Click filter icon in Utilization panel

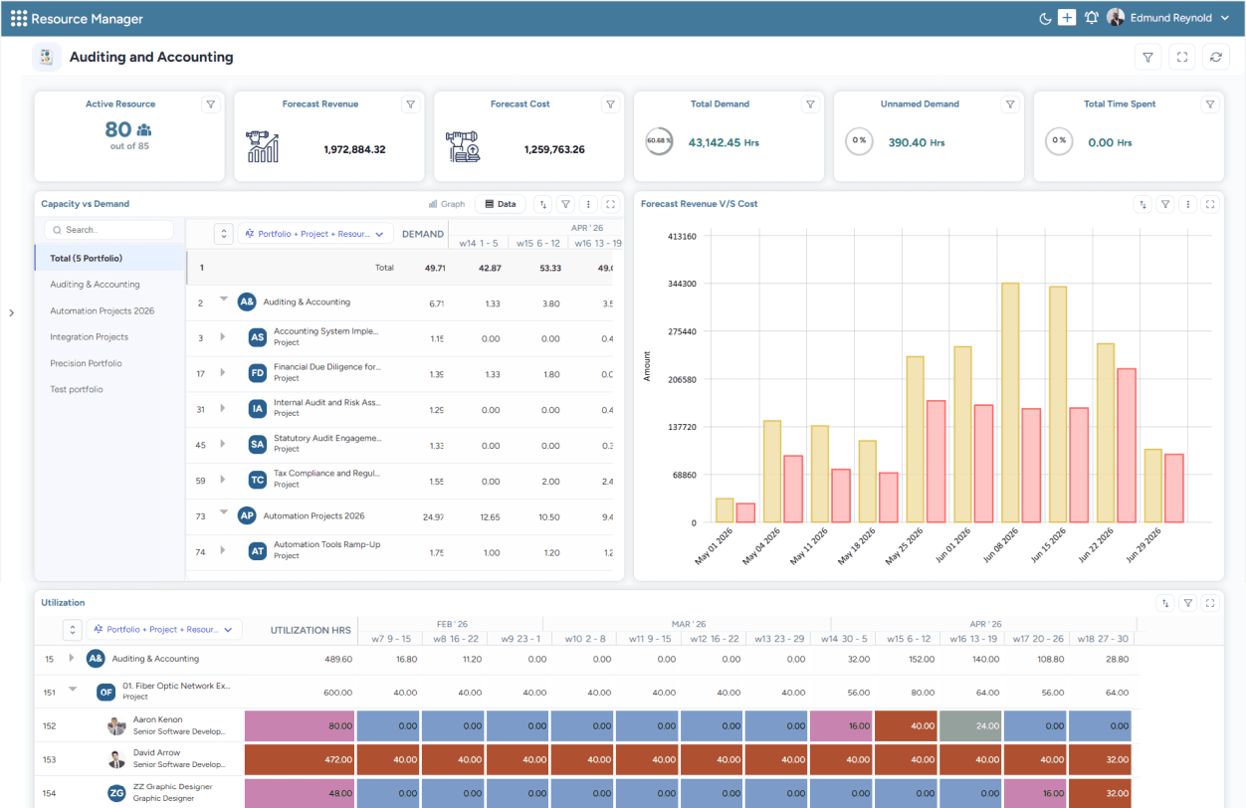1188,603
